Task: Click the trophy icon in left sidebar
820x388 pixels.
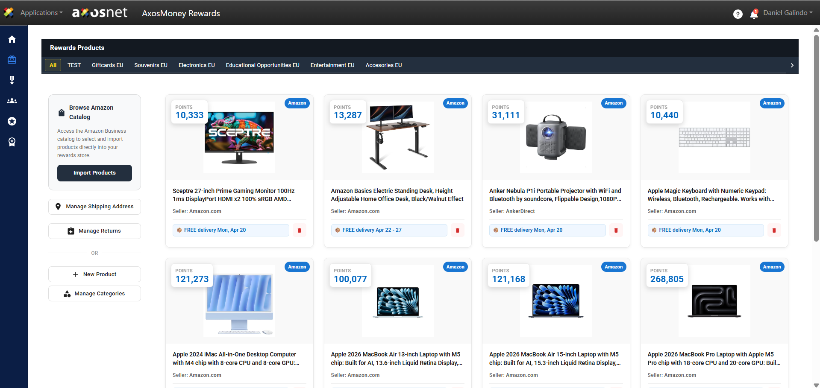Action: 12,80
